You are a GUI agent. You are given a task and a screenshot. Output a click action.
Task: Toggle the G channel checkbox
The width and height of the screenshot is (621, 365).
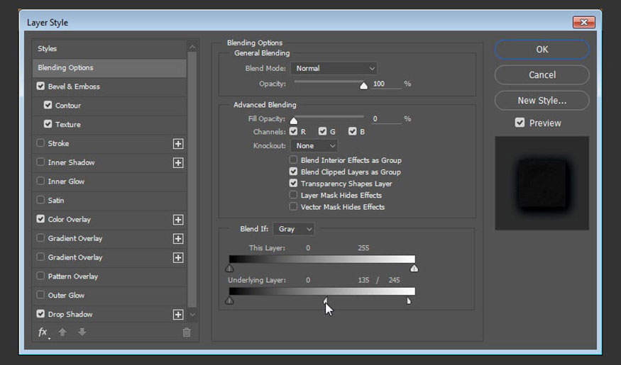click(x=322, y=131)
